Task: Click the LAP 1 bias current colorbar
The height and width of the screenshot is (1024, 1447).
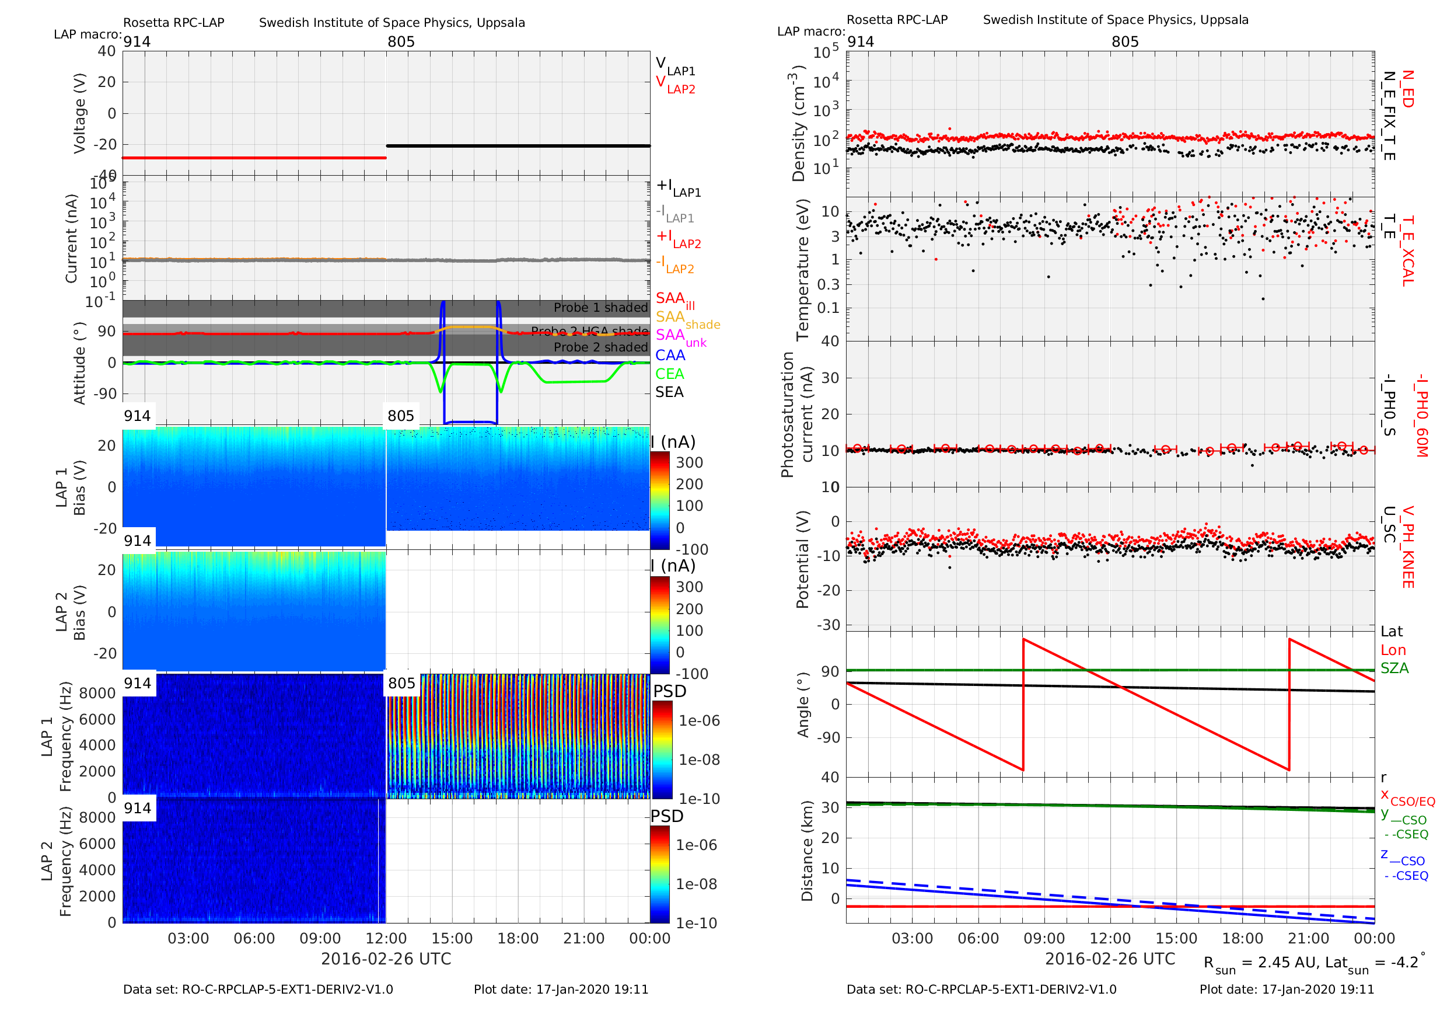Action: [x=660, y=500]
